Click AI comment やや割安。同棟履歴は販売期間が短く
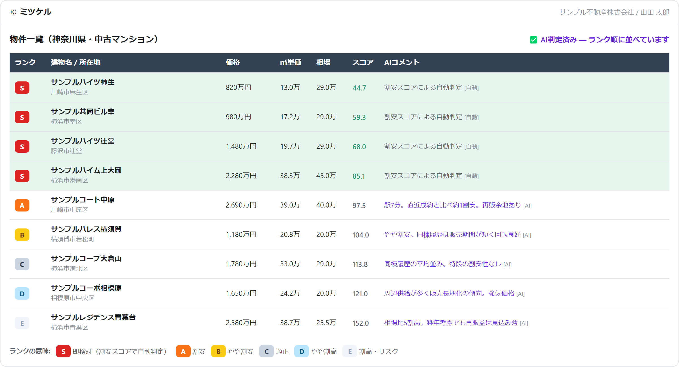Viewport: 679px width, 367px height. (x=452, y=235)
